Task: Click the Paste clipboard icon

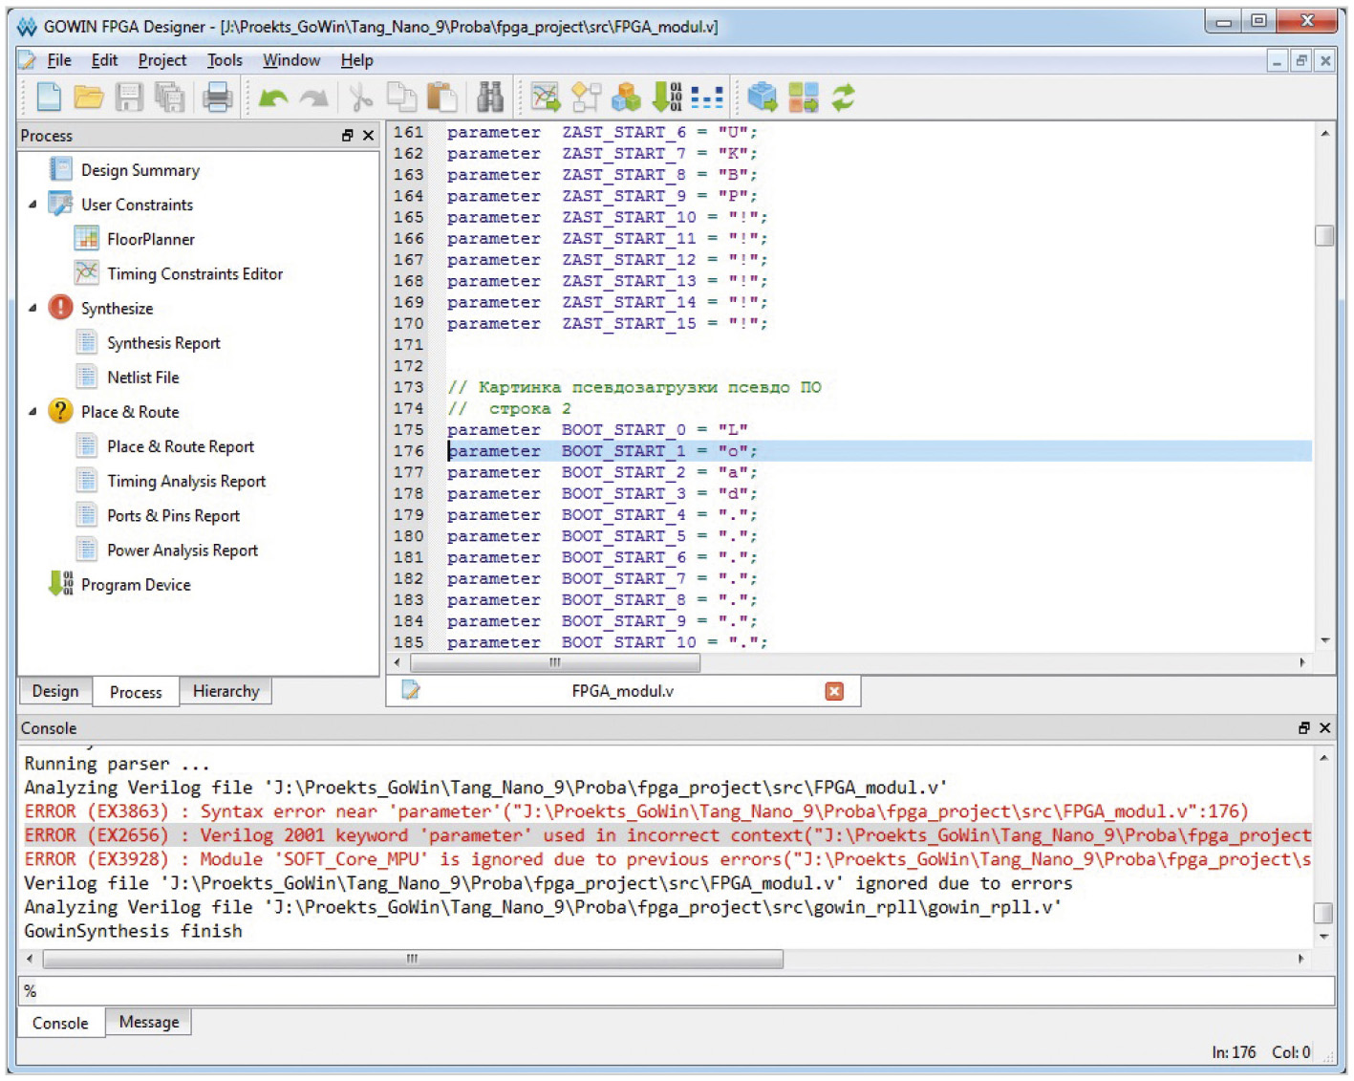Action: (441, 97)
